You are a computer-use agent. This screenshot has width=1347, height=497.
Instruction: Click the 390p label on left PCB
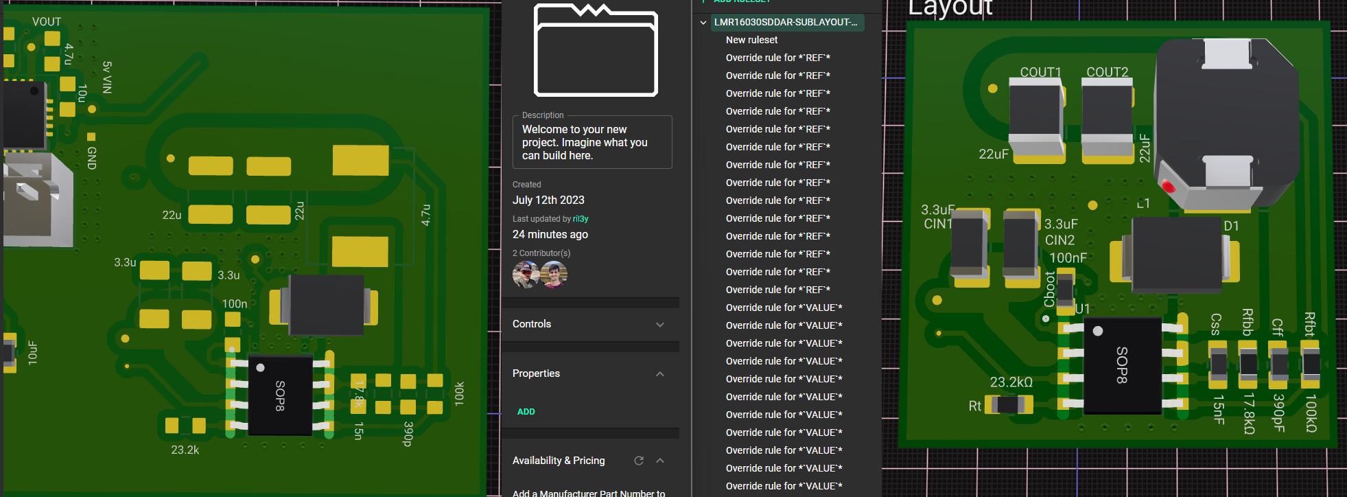pyautogui.click(x=408, y=434)
